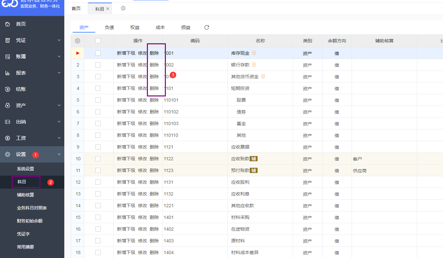Click 删除 for 1002 银行存款 row
443x258 pixels.
tap(154, 65)
